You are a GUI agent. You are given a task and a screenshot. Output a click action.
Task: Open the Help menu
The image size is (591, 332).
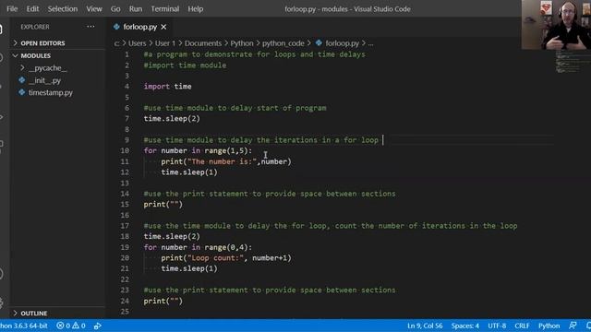point(195,8)
